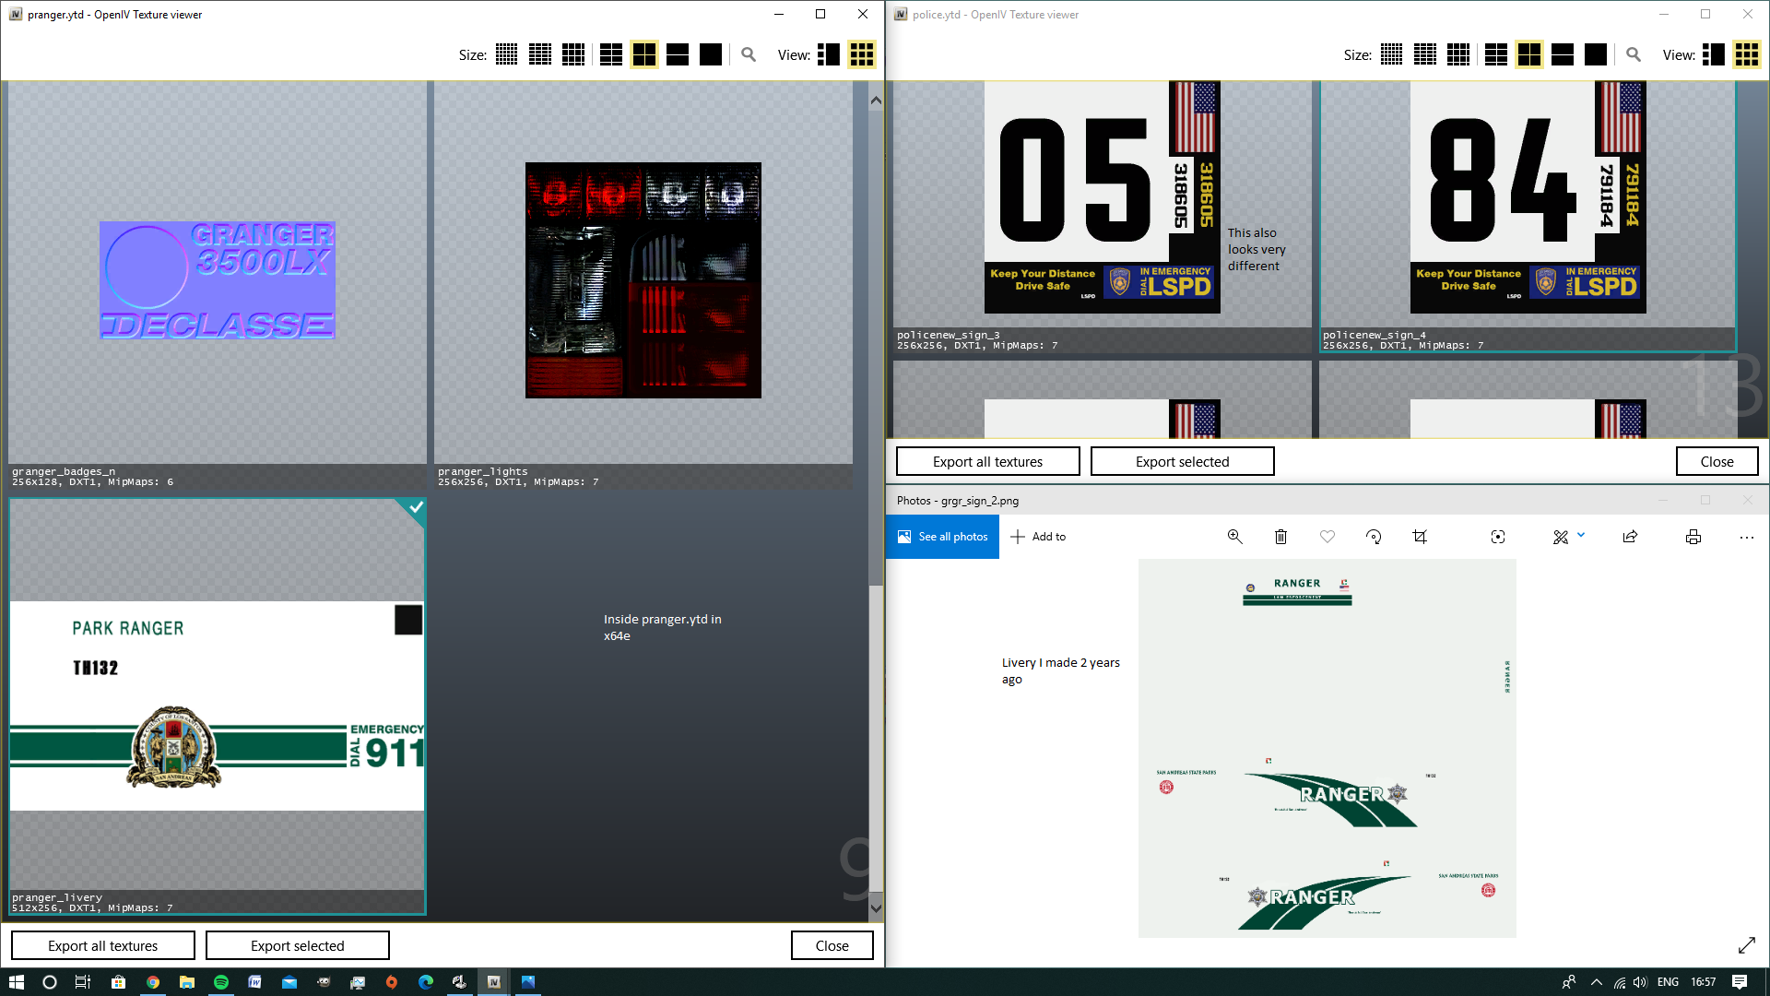
Task: Click Export all textures in pranger.ytd viewer
Action: (102, 945)
